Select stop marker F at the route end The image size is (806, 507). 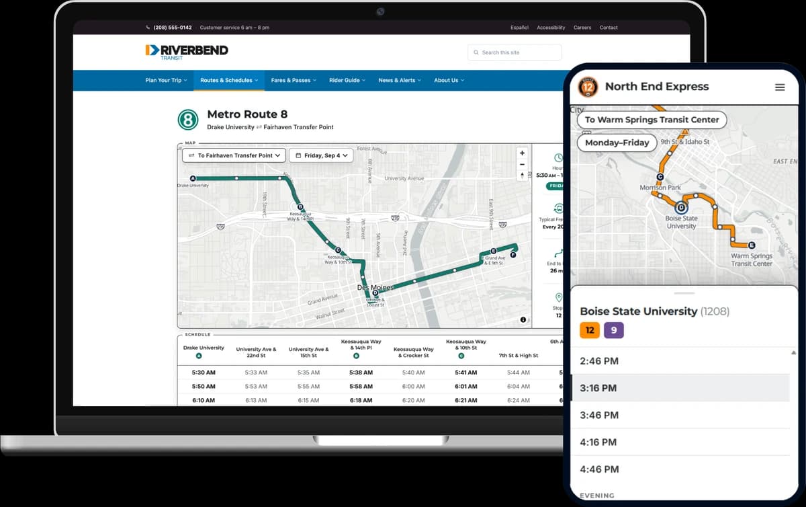pos(513,255)
